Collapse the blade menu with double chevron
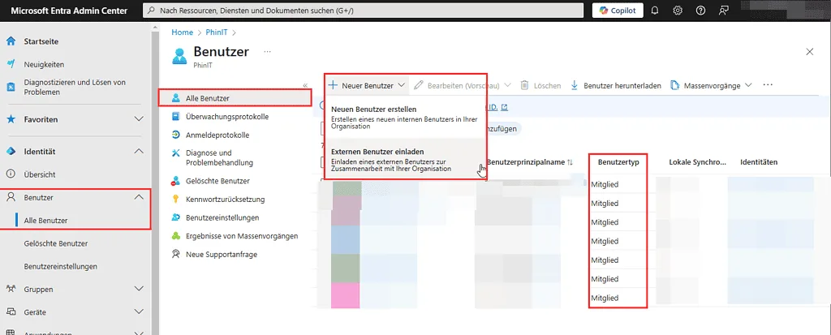Viewport: 831px width, 335px height. click(305, 85)
